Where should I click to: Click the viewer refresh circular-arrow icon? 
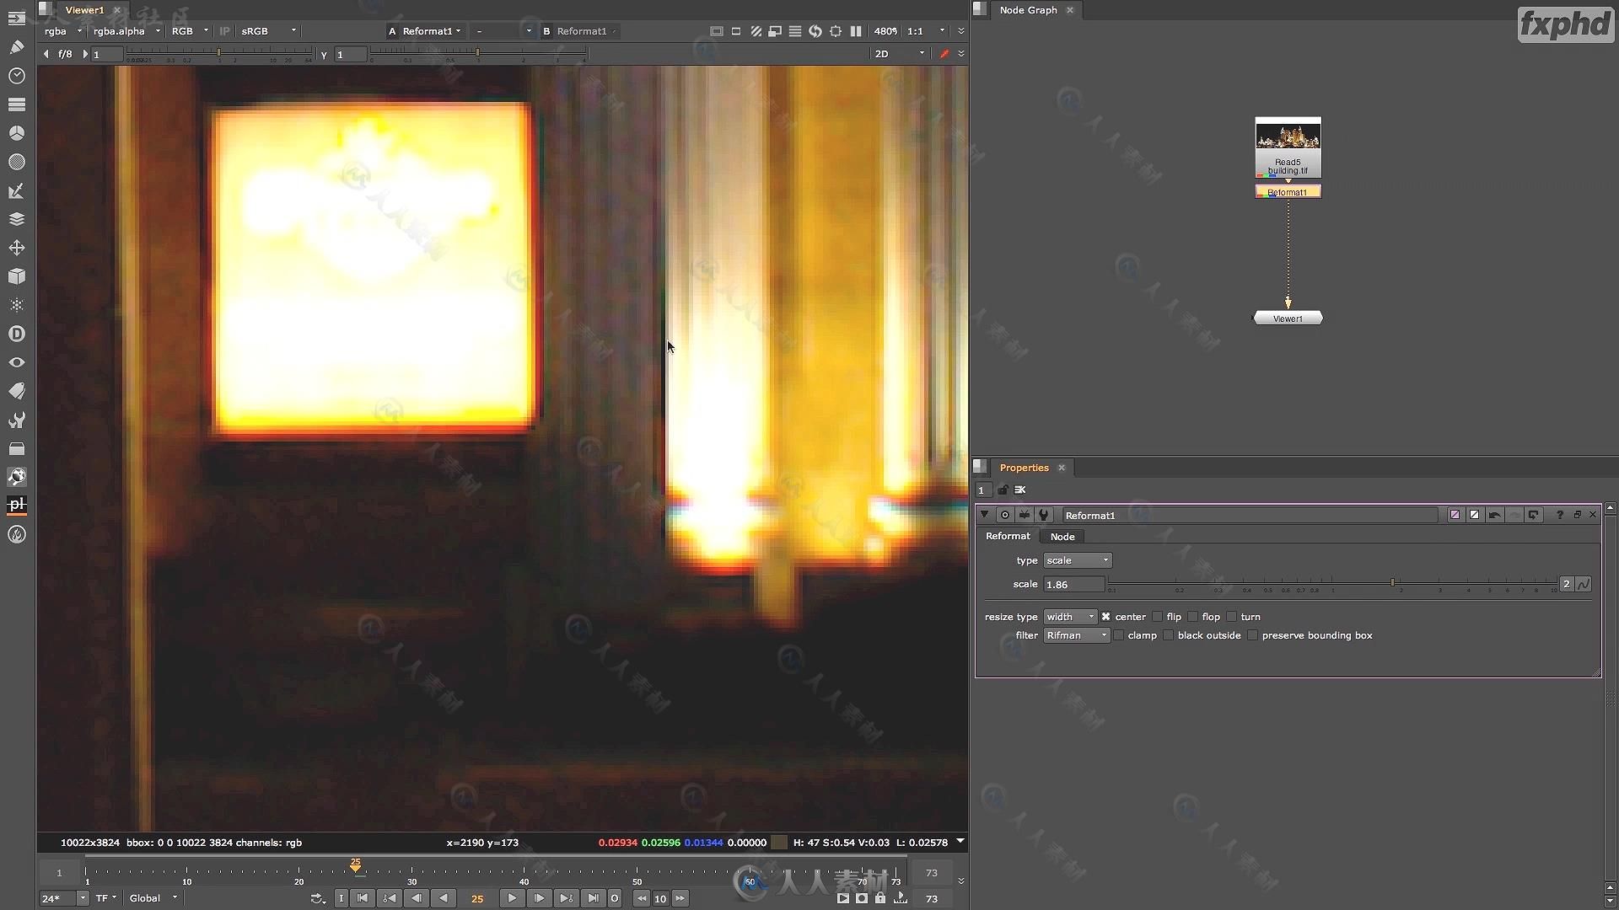click(x=815, y=31)
